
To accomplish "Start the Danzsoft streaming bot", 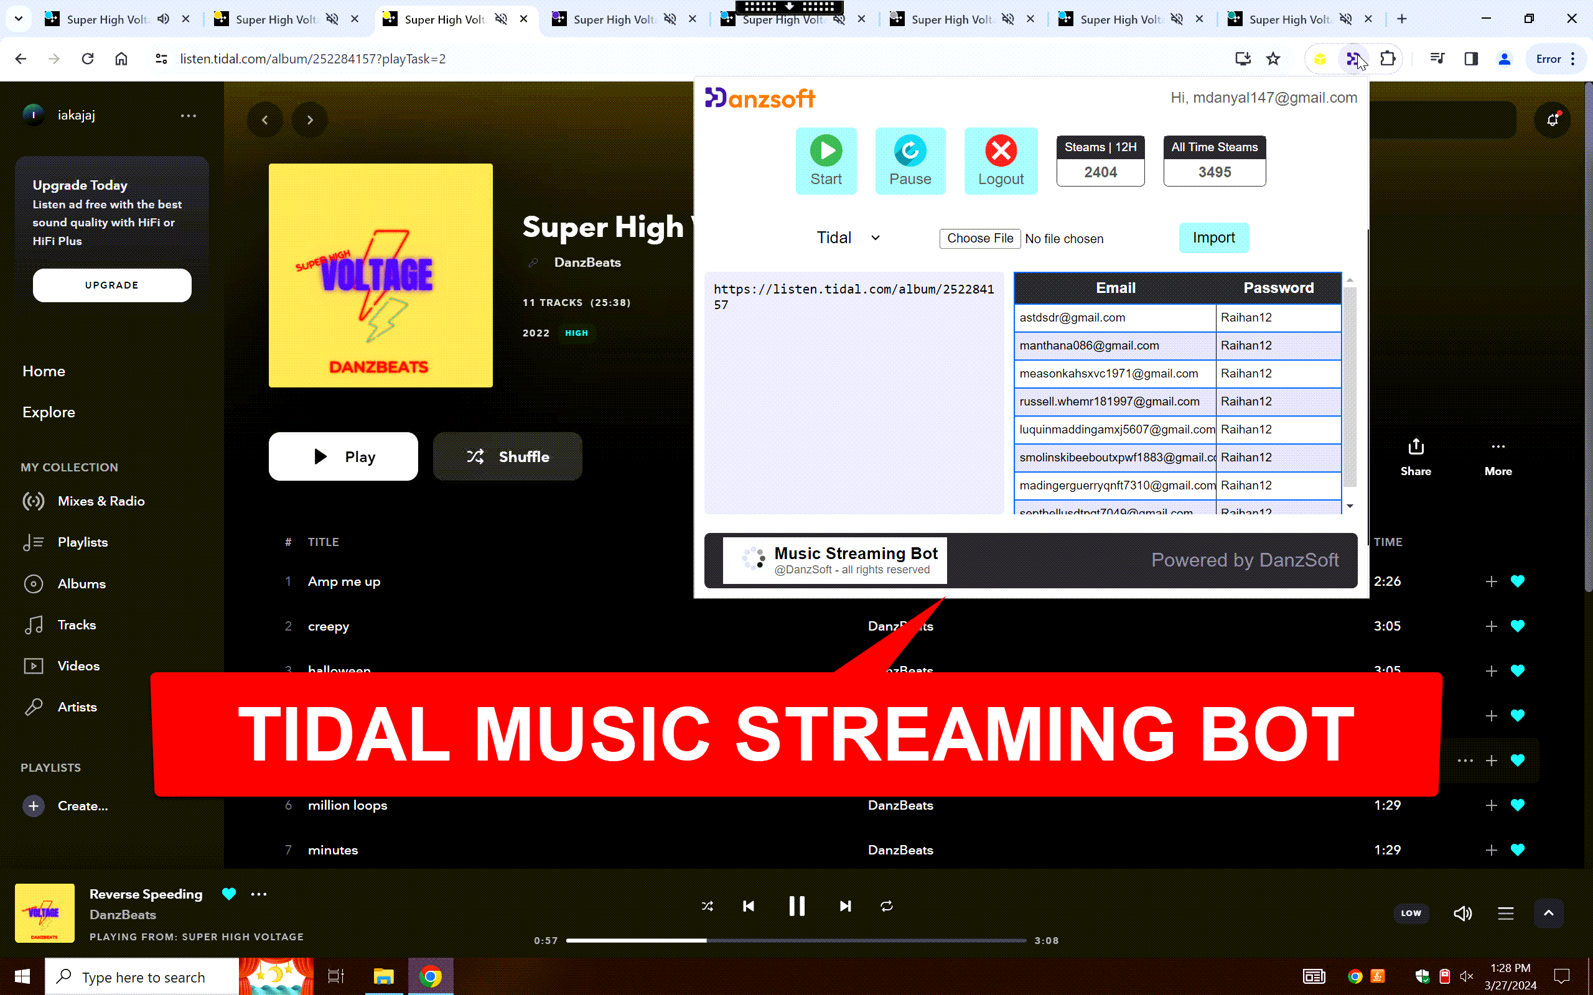I will pos(826,161).
